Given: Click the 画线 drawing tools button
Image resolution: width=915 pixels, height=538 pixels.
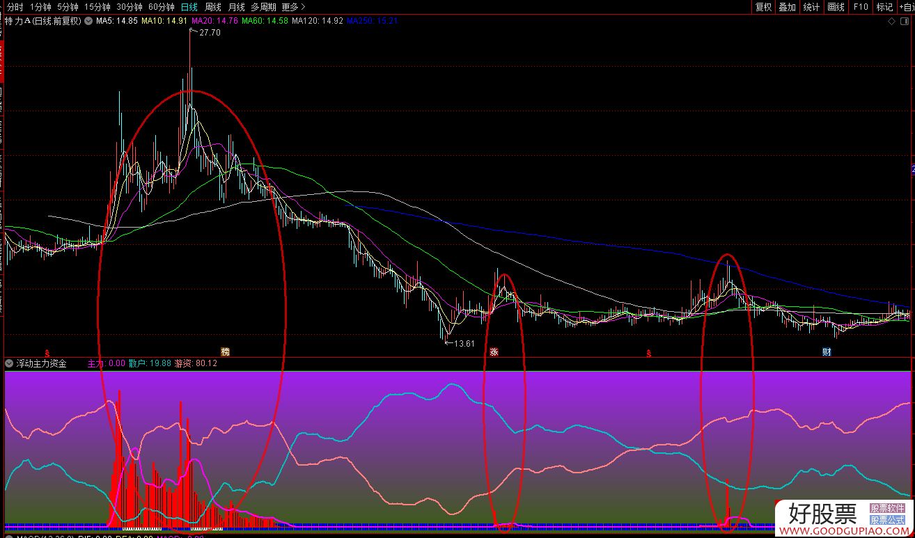Looking at the screenshot, I should coord(836,7).
